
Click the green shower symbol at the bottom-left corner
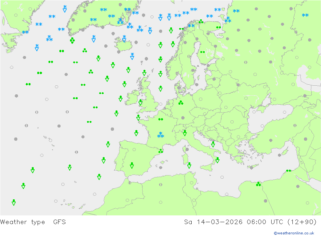[14, 202]
